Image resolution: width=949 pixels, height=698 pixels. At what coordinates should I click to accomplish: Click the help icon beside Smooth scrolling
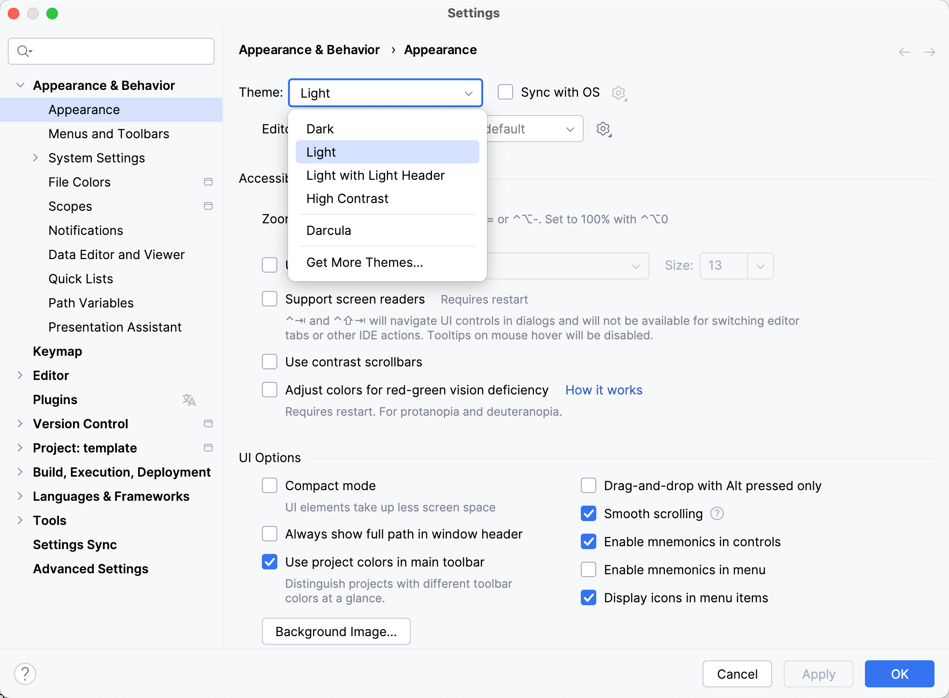(717, 513)
